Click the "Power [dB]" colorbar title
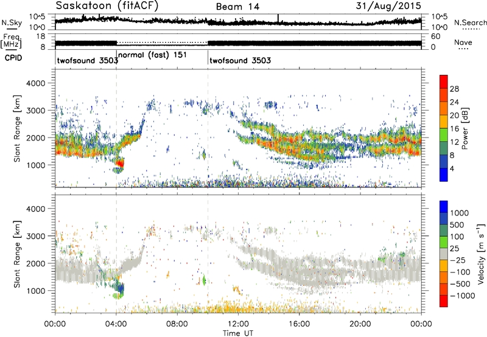 (x=464, y=128)
